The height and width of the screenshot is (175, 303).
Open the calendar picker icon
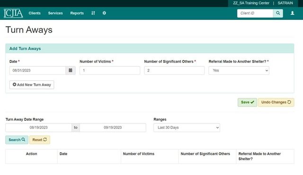coord(71,70)
